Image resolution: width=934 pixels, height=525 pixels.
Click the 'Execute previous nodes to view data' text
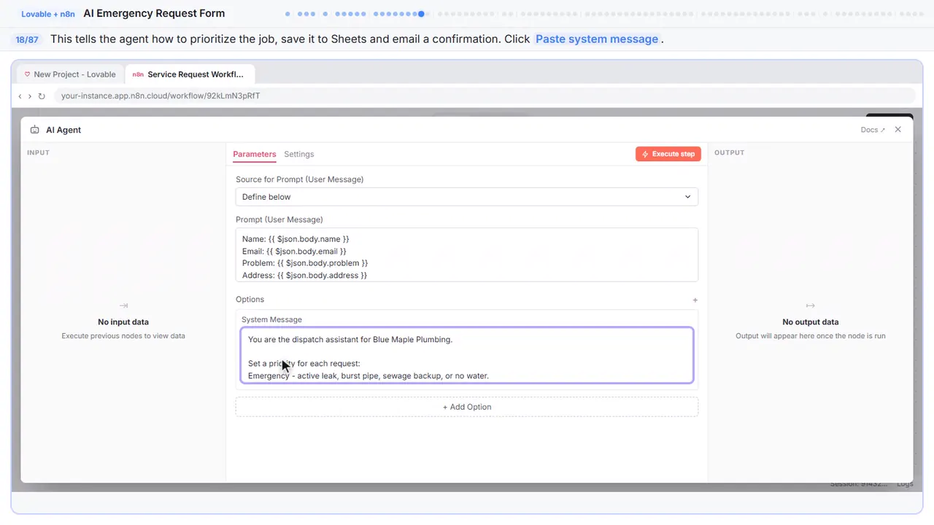(x=123, y=336)
